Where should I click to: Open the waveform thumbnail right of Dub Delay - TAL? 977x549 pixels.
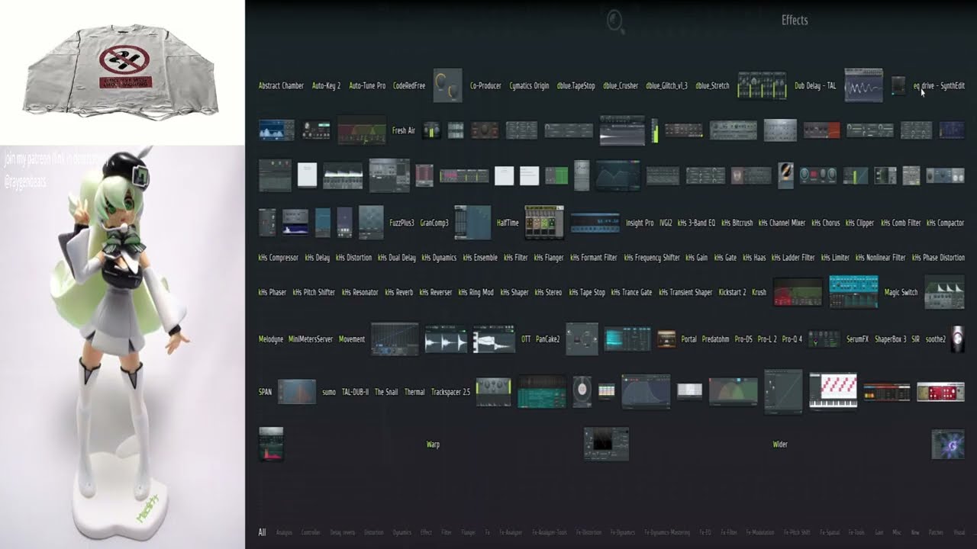coord(864,85)
